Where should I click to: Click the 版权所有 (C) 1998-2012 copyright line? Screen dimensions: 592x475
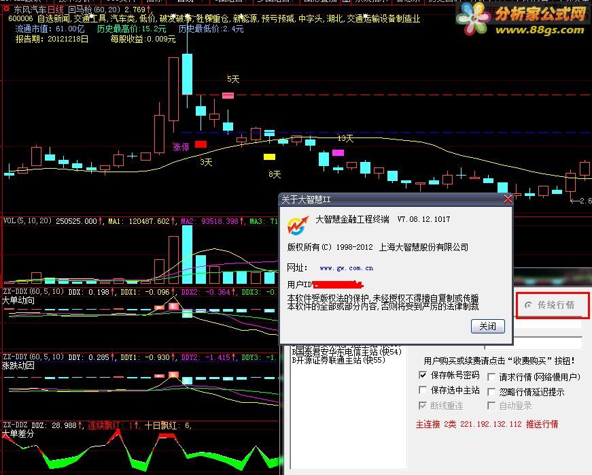377,247
